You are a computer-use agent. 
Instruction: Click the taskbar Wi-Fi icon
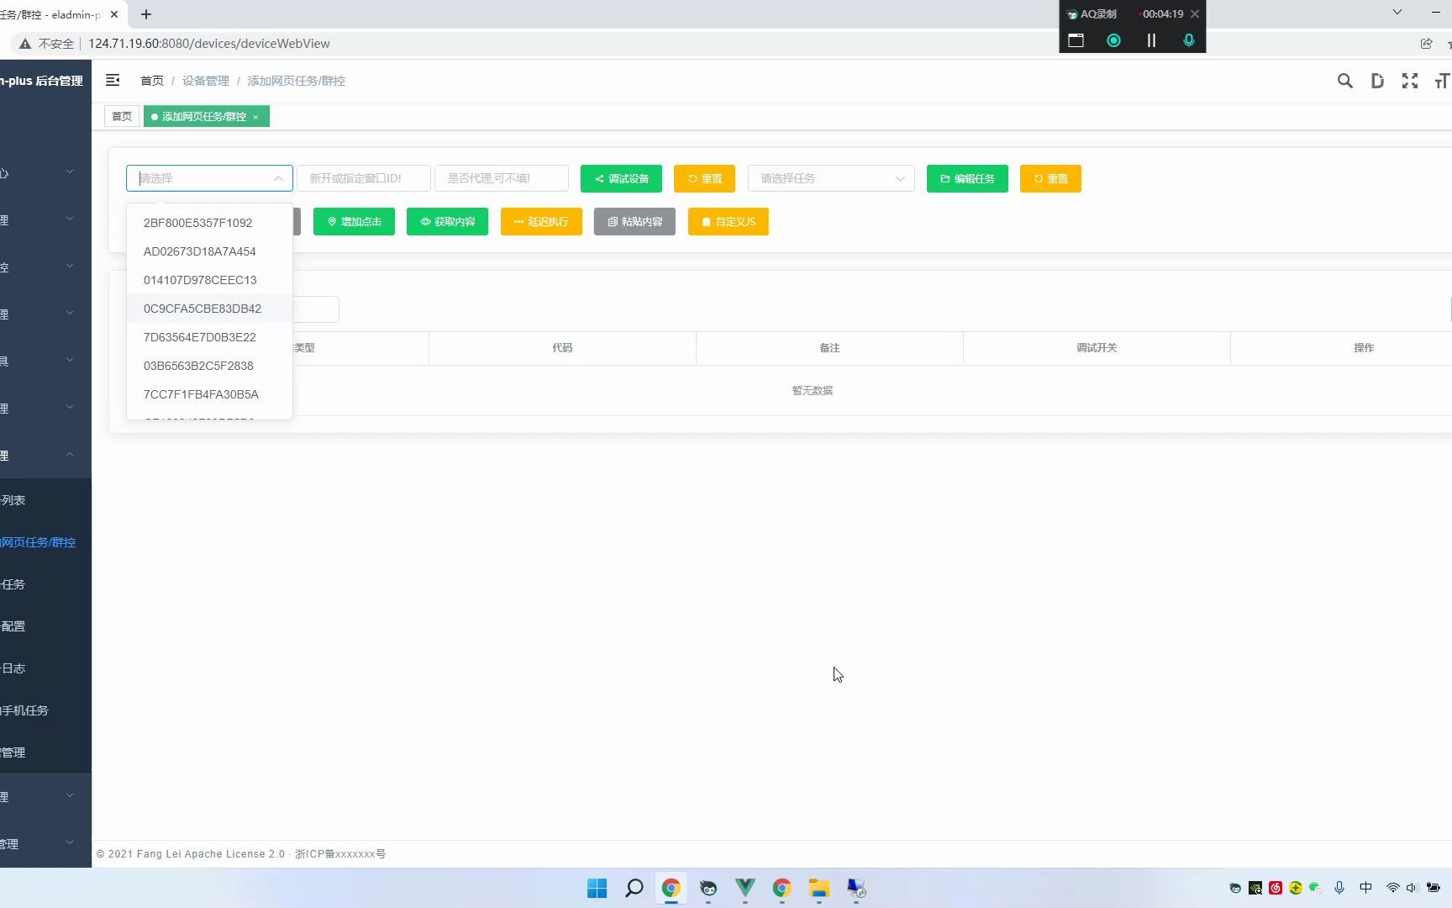click(1392, 888)
